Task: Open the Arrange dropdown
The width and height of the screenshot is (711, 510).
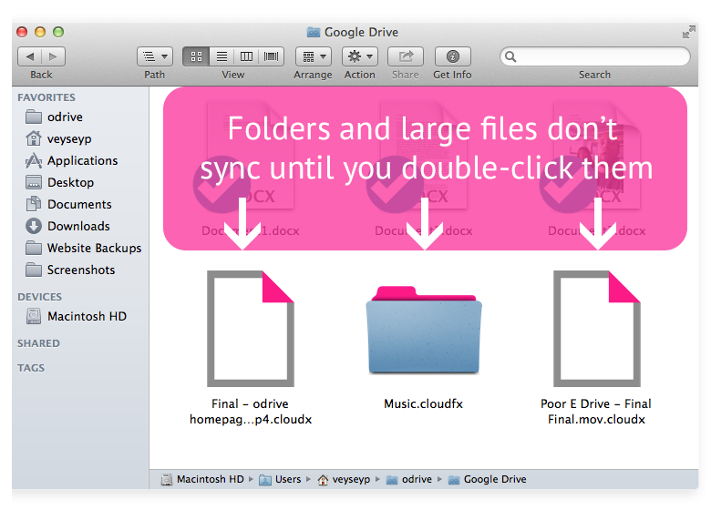Action: pos(314,56)
